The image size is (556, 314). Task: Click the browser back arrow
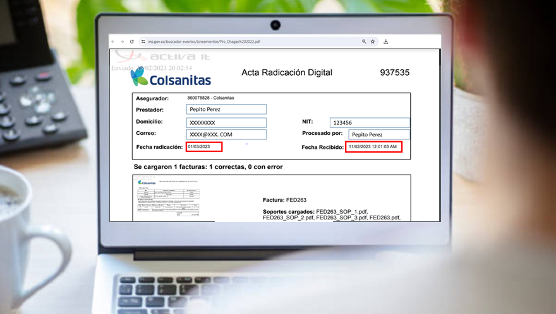tap(113, 42)
